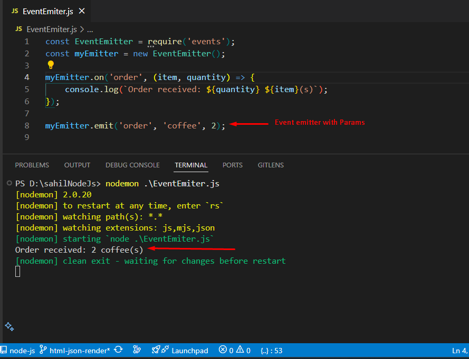Switch to the PROBLEMS panel tab

pos(32,165)
